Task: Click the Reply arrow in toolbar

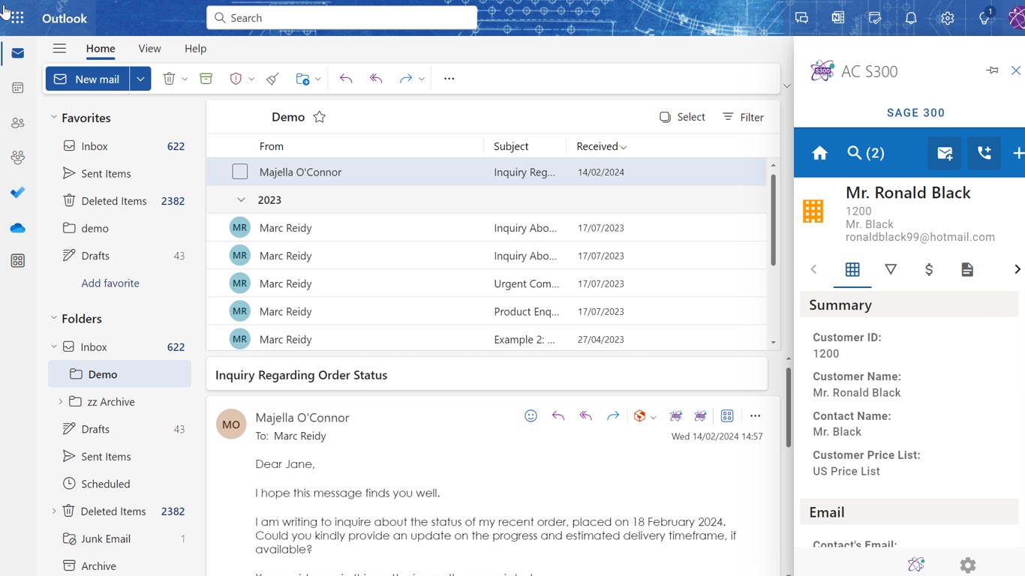Action: coord(346,79)
